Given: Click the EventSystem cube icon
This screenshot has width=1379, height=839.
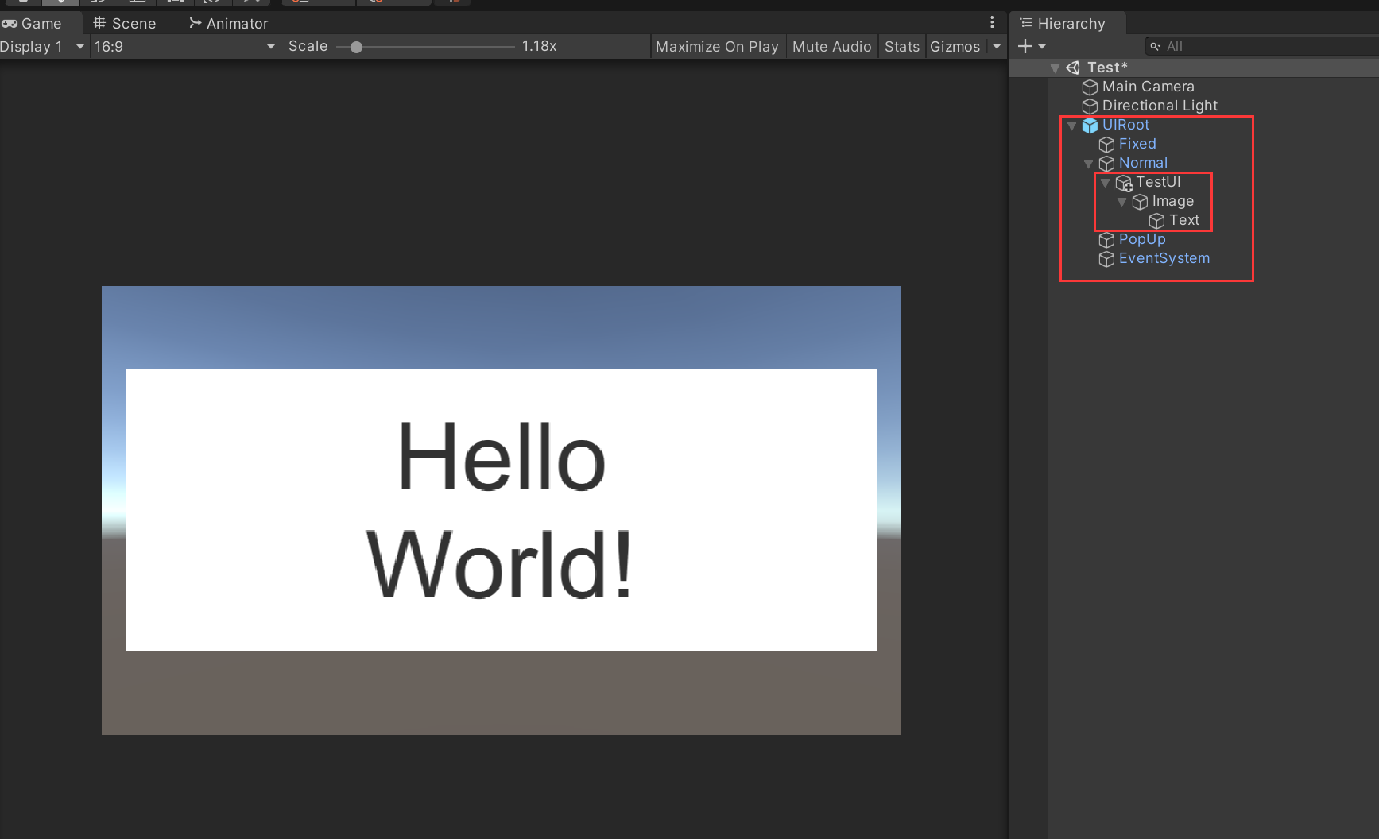Looking at the screenshot, I should coord(1106,258).
